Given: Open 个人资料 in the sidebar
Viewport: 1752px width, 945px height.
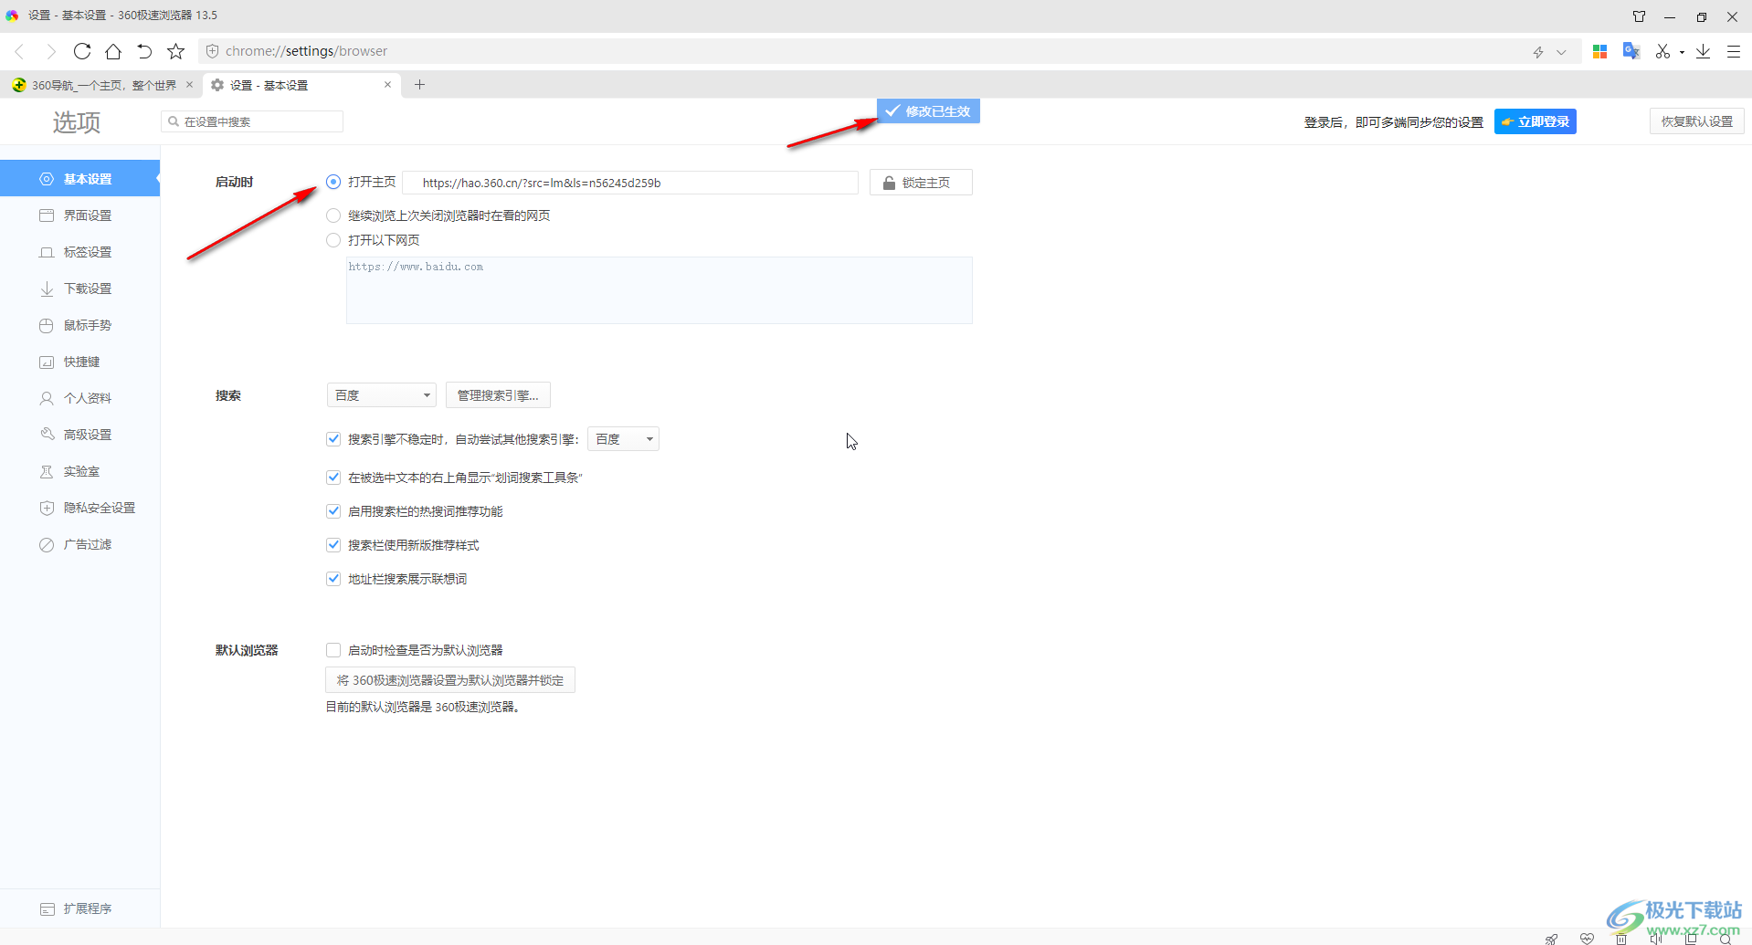Looking at the screenshot, I should pos(79,398).
